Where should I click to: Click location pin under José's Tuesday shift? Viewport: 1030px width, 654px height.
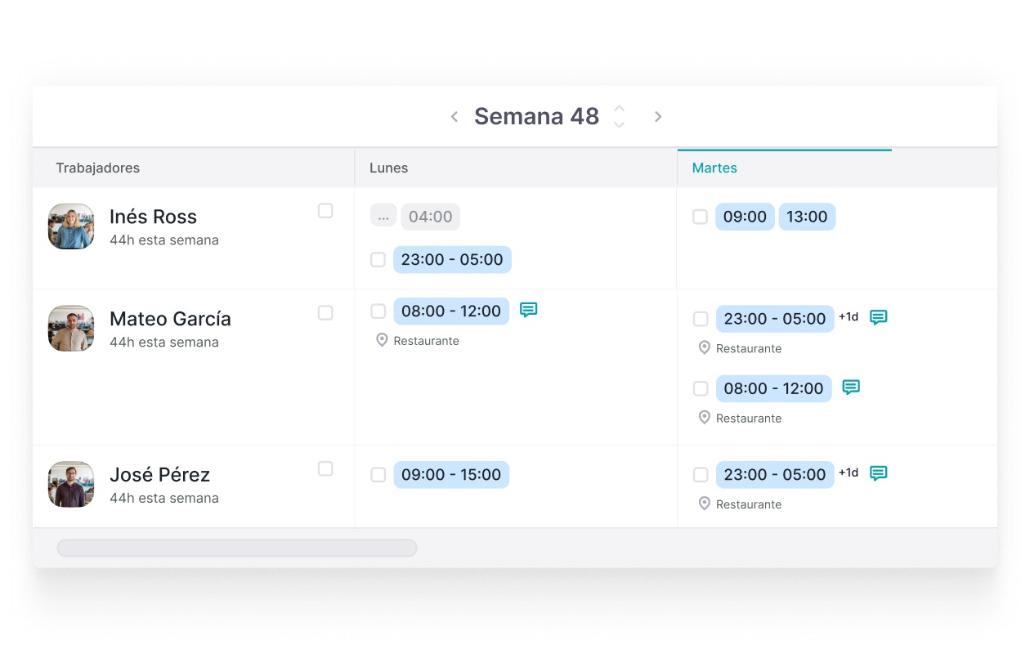704,504
